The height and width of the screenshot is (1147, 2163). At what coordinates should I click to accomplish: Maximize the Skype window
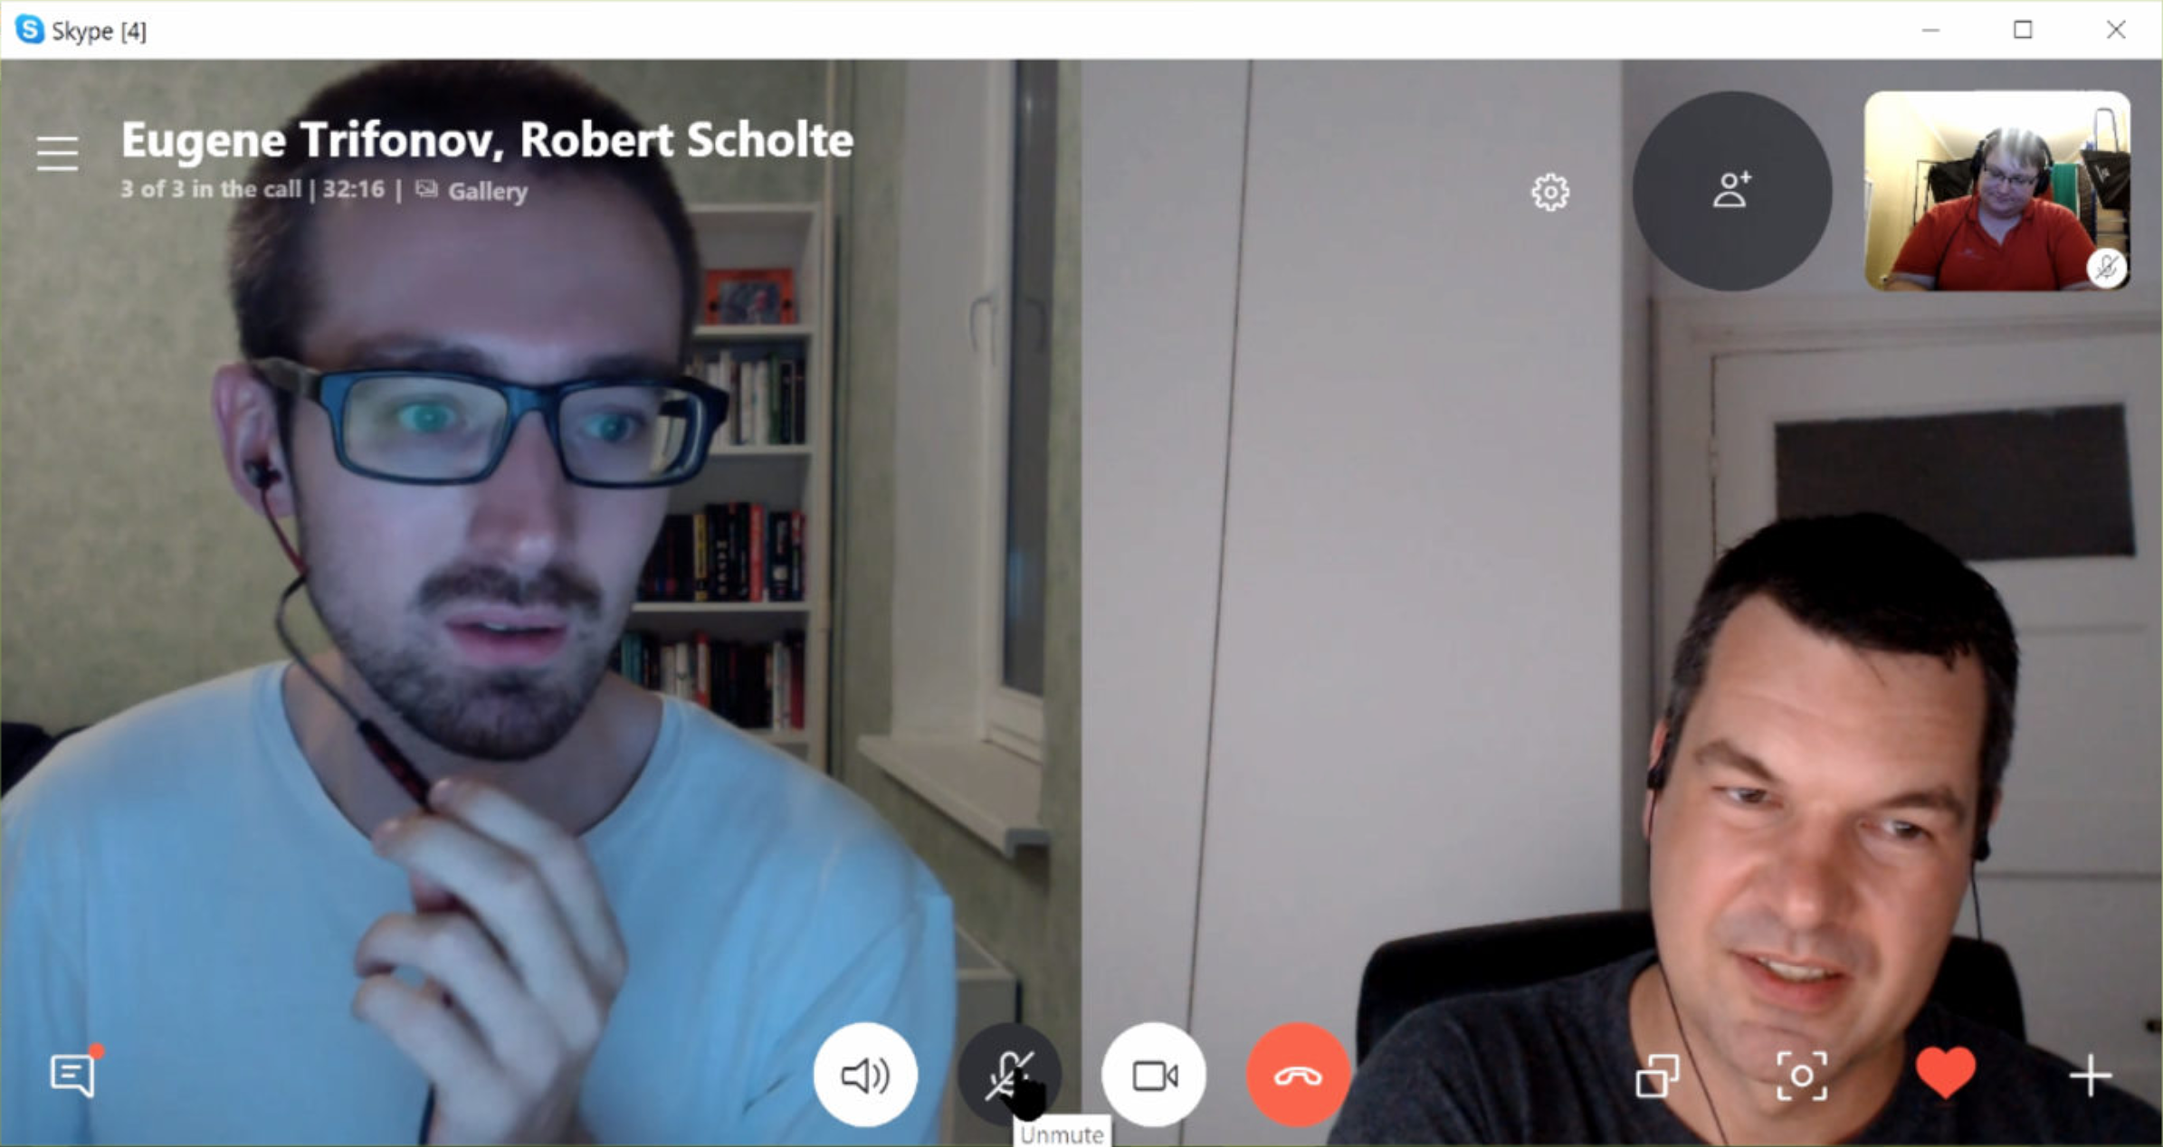[2024, 30]
